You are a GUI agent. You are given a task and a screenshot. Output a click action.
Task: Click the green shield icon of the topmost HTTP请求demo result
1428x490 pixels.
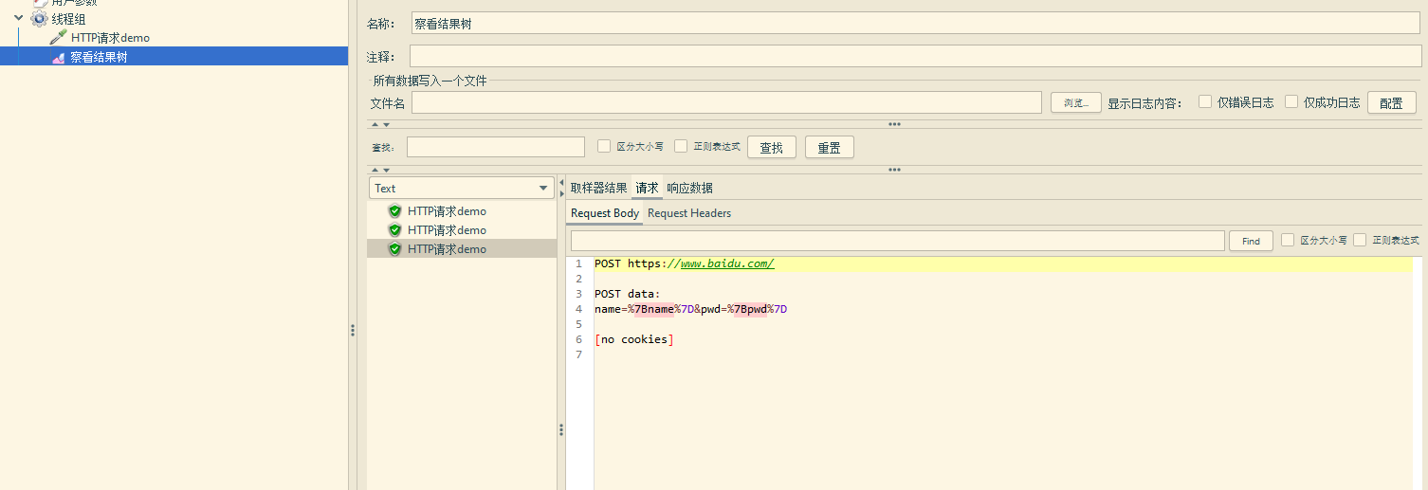(395, 210)
